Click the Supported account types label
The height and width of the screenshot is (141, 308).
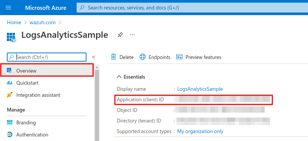(144, 132)
